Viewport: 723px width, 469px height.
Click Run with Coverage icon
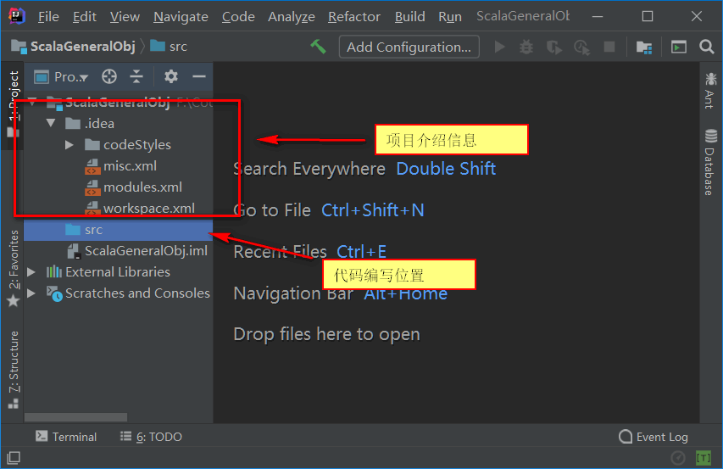tap(553, 47)
